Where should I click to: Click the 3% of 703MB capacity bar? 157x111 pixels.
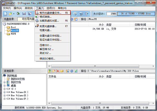136,14
